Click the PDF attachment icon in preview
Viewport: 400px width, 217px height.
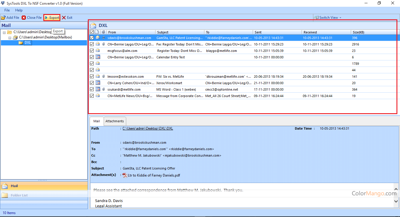(x=125, y=175)
